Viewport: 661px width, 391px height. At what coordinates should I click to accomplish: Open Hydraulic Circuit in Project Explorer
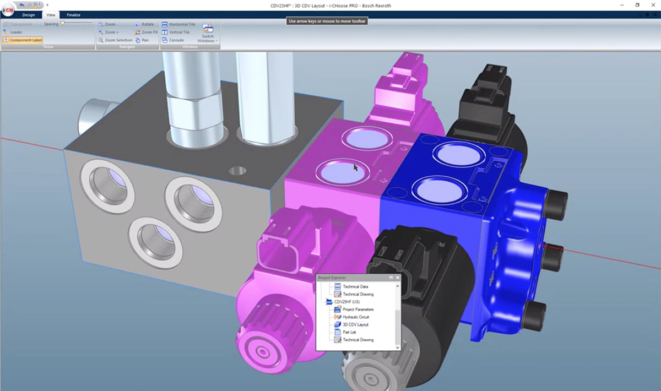[x=355, y=317]
